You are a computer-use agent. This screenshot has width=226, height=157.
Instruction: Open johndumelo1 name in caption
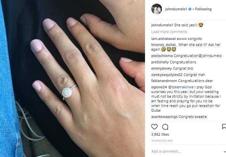click(x=162, y=25)
